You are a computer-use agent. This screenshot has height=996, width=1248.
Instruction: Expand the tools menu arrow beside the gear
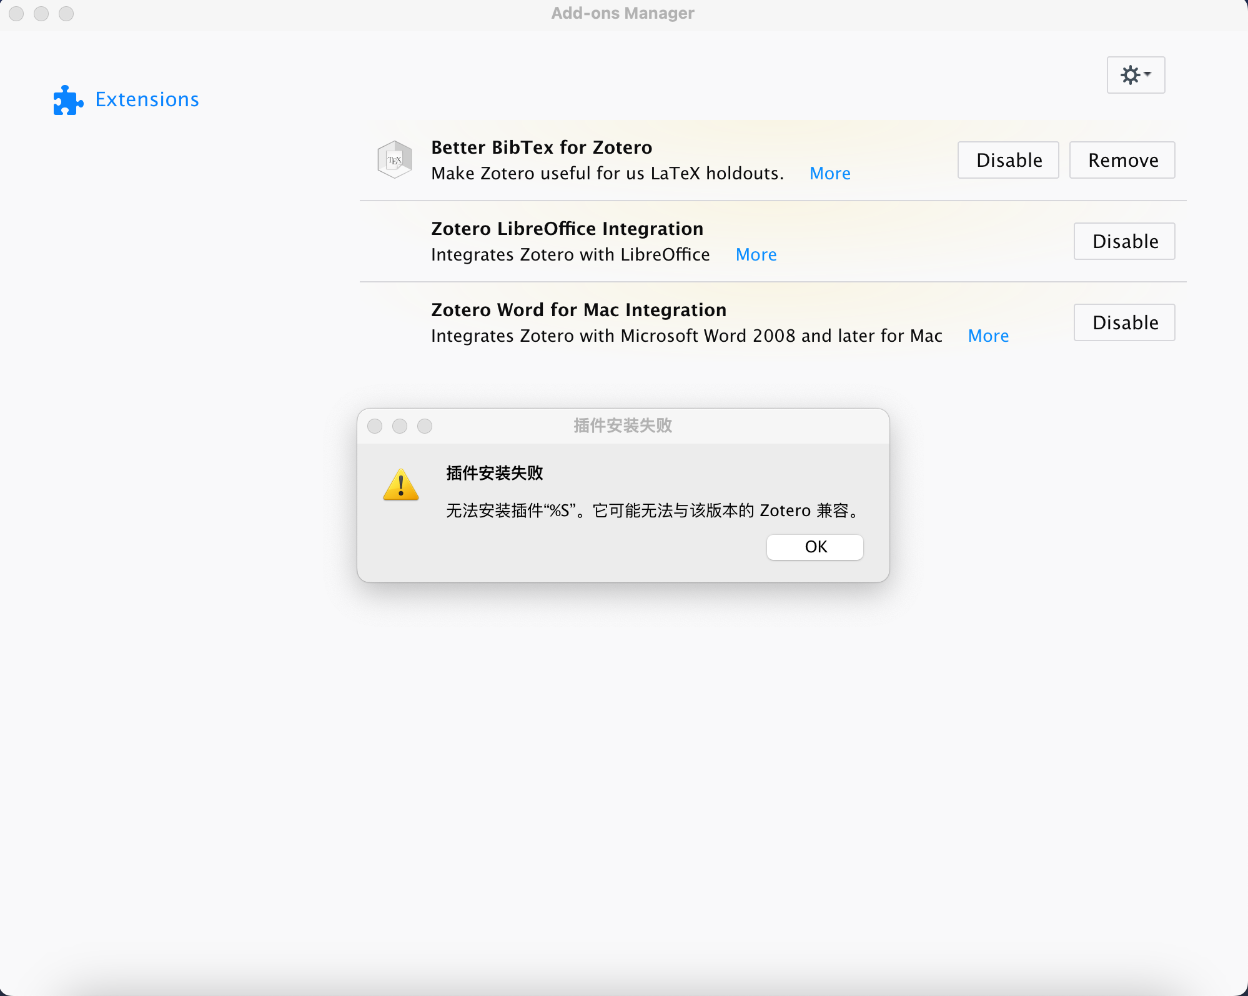pyautogui.click(x=1147, y=75)
